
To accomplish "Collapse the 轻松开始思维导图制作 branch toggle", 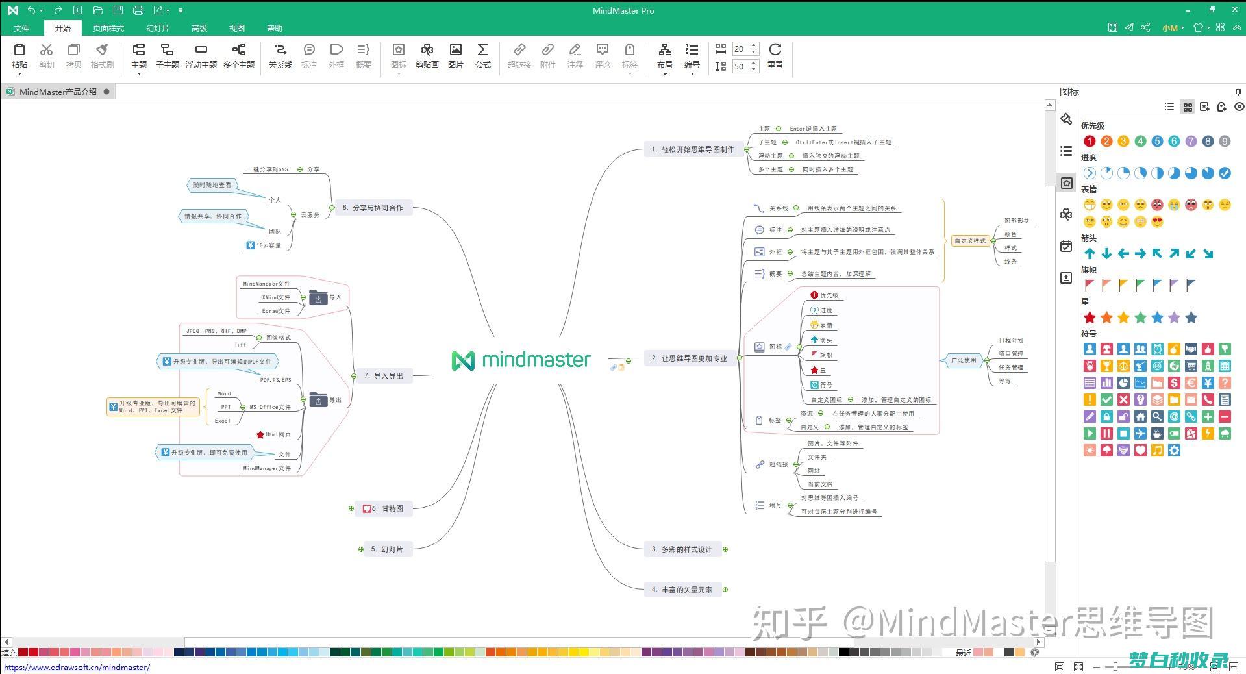I will coord(747,149).
